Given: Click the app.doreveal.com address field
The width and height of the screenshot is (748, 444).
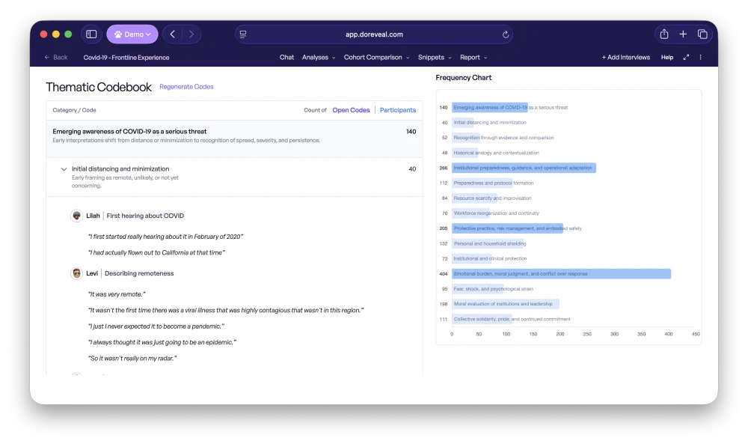Looking at the screenshot, I should [374, 34].
